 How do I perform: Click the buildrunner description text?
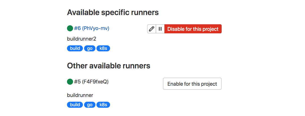(80, 95)
